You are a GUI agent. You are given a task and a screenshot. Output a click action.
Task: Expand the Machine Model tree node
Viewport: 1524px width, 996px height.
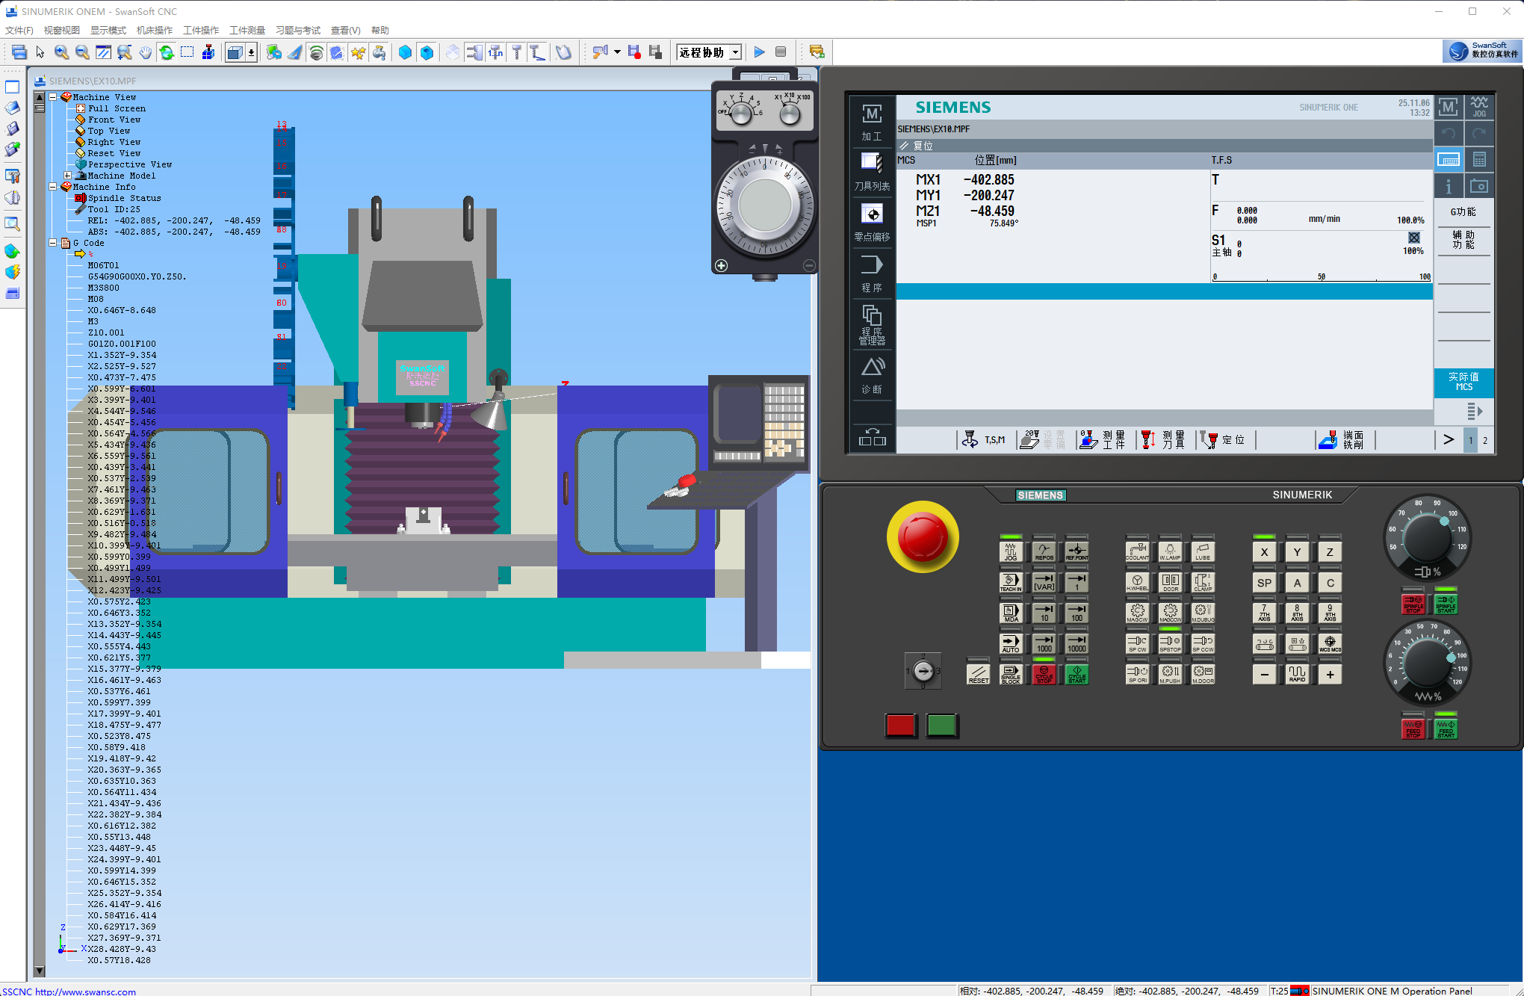(x=67, y=176)
